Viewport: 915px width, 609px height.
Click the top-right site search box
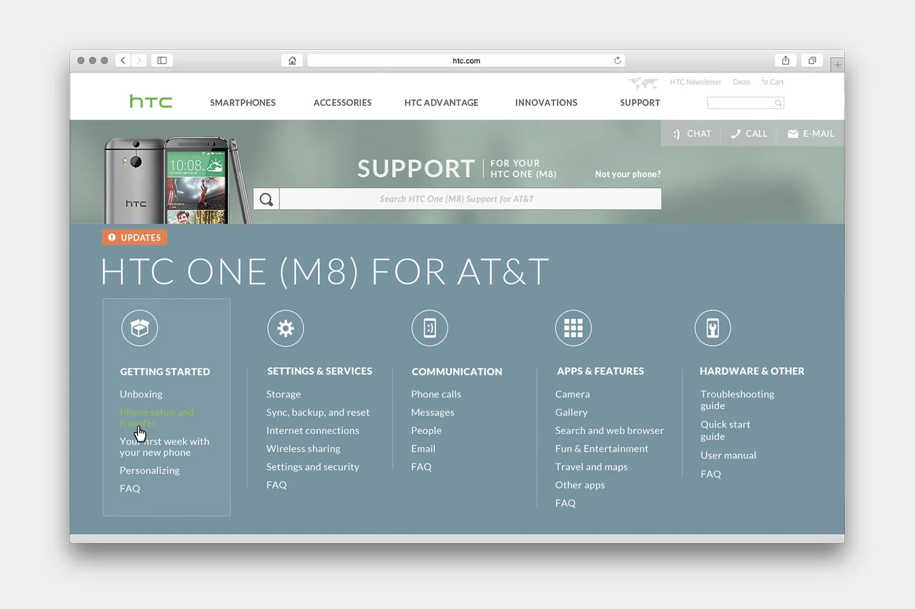click(x=745, y=103)
